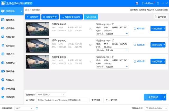Click 转换(极速) in the first row

[157, 28]
